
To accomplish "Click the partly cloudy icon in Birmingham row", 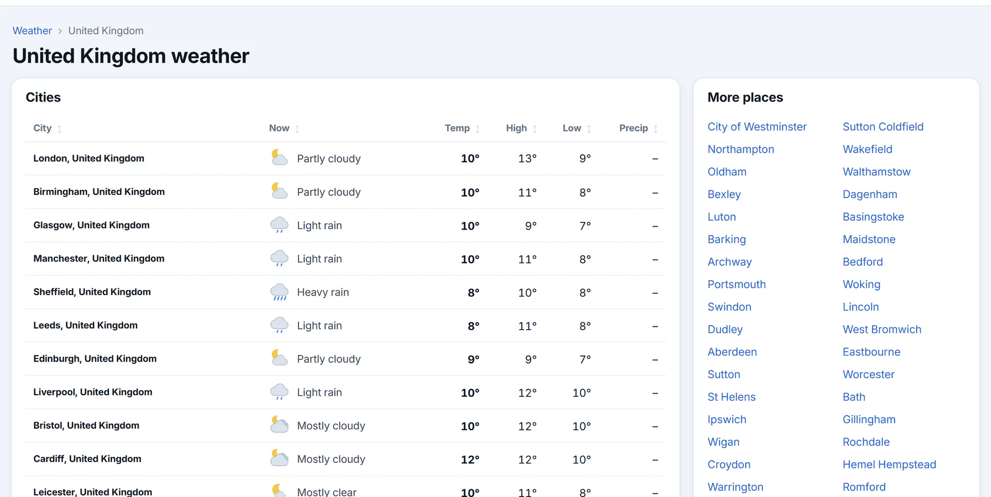I will tap(279, 192).
